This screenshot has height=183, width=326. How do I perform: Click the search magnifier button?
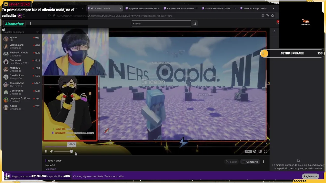coord(194,23)
